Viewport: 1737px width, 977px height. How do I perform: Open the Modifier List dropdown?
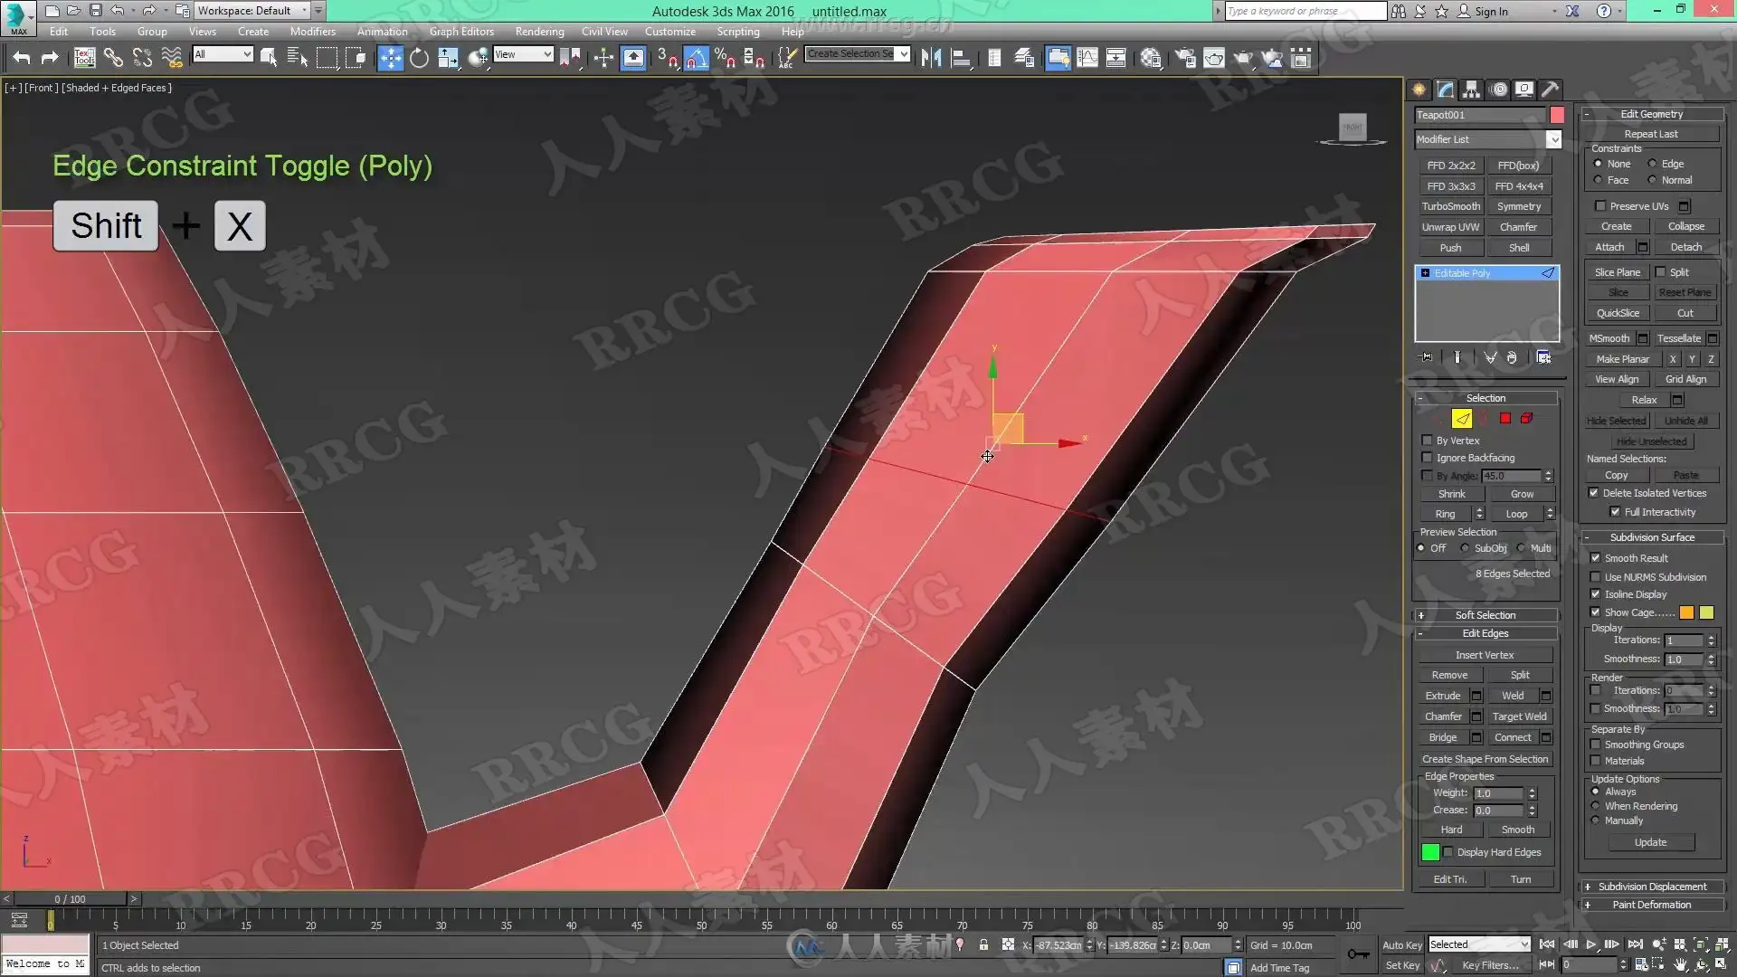pos(1553,139)
